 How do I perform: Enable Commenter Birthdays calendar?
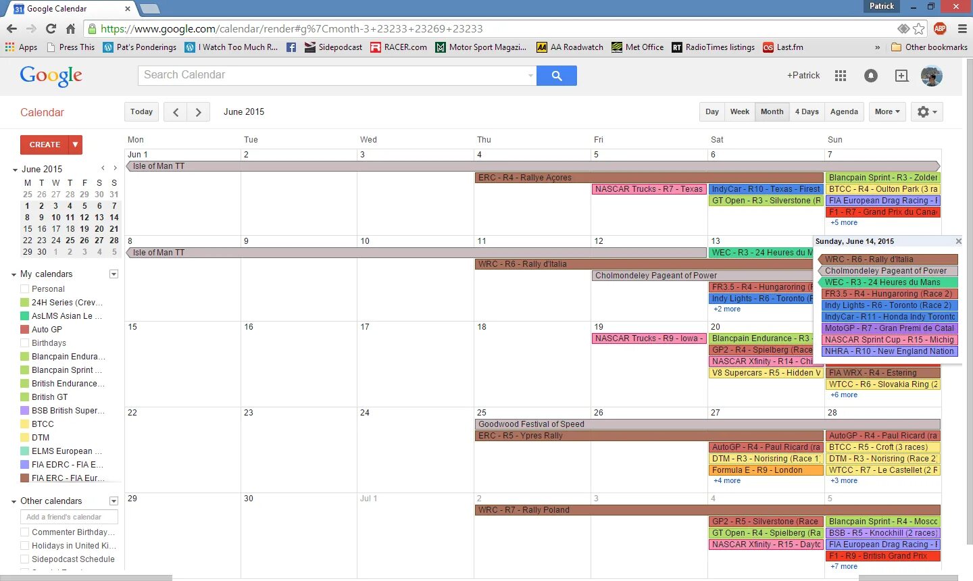point(25,532)
